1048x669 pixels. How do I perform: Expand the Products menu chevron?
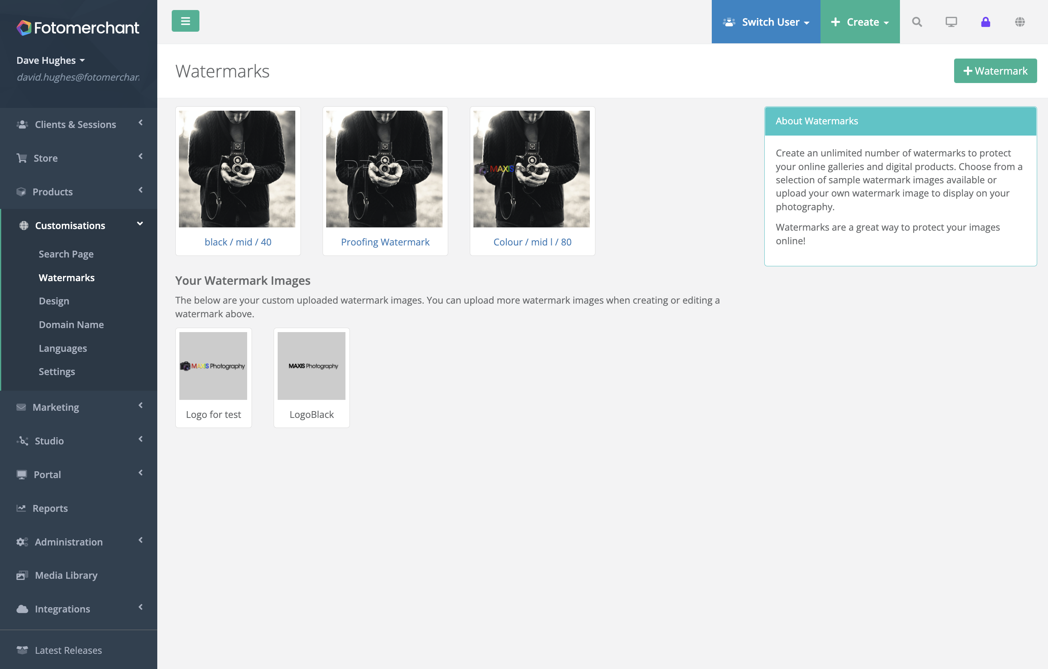[140, 190]
